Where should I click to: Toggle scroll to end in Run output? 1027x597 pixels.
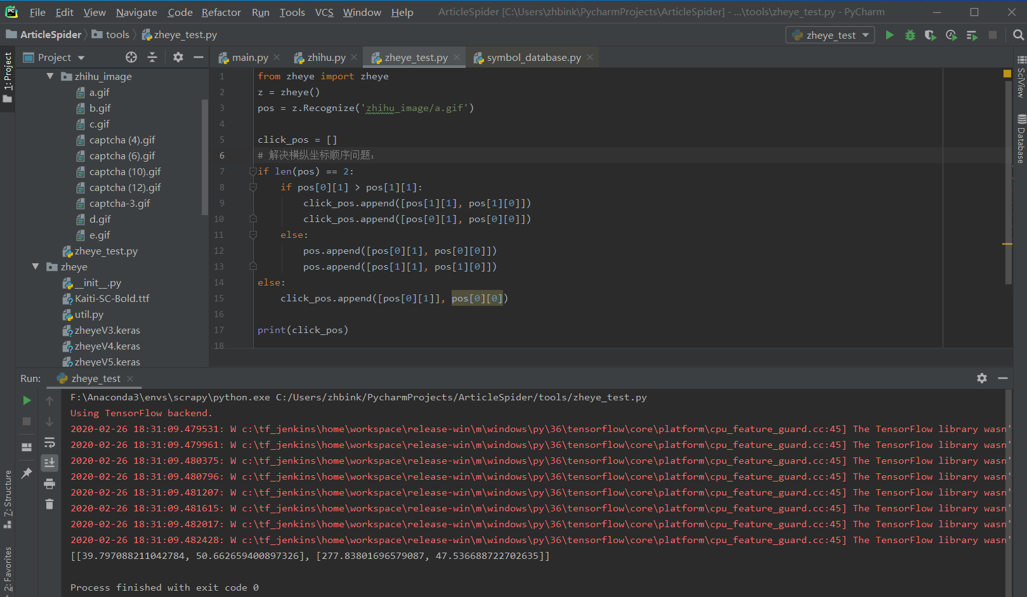[x=49, y=463]
